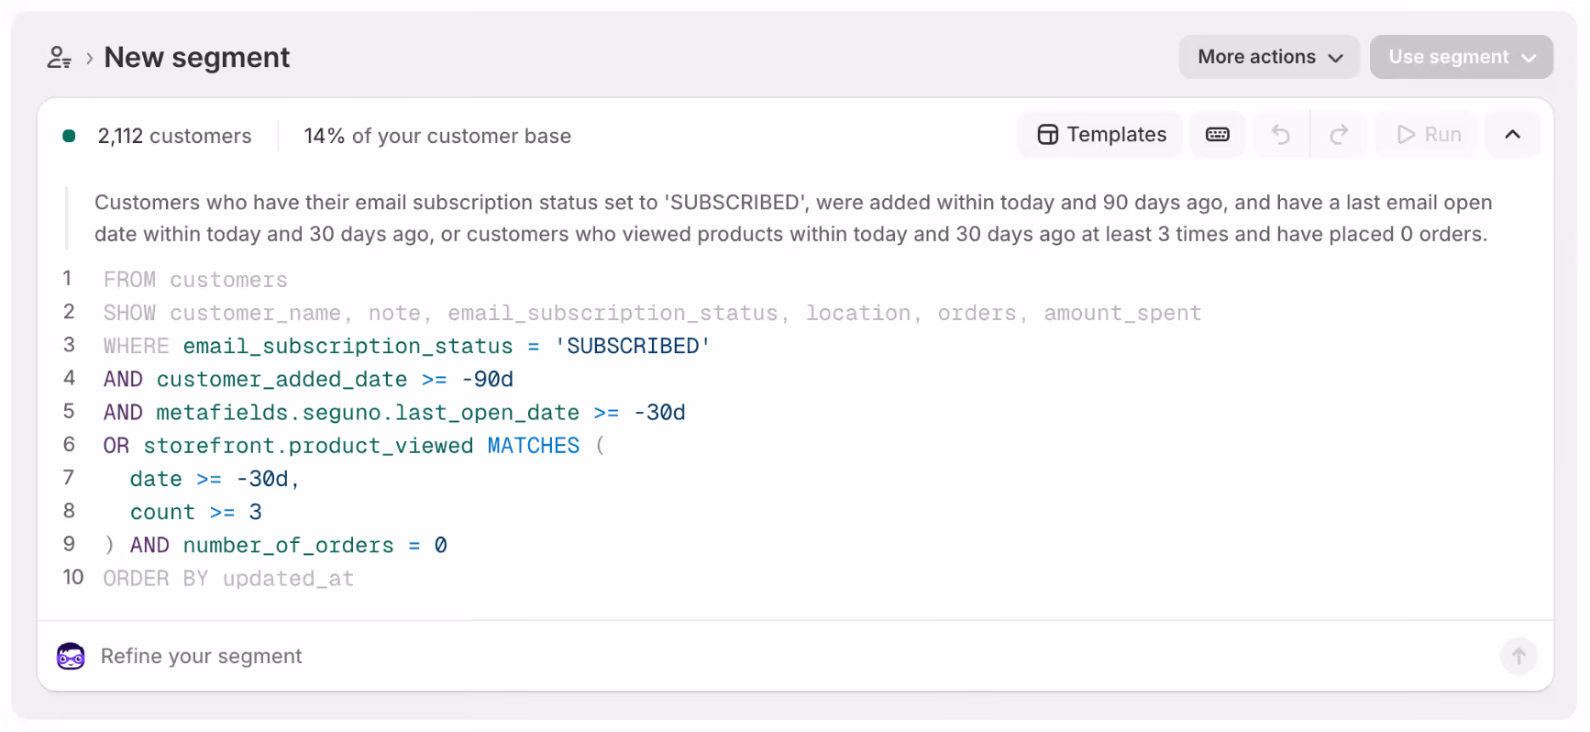Click '14% of your customer base' text

coord(437,137)
